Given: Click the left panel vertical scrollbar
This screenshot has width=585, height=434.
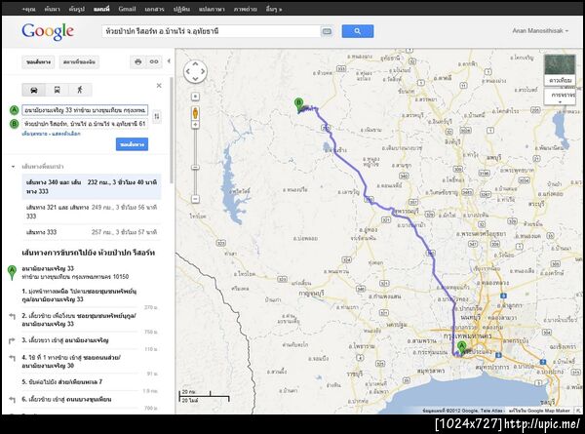Looking at the screenshot, I should (172, 131).
